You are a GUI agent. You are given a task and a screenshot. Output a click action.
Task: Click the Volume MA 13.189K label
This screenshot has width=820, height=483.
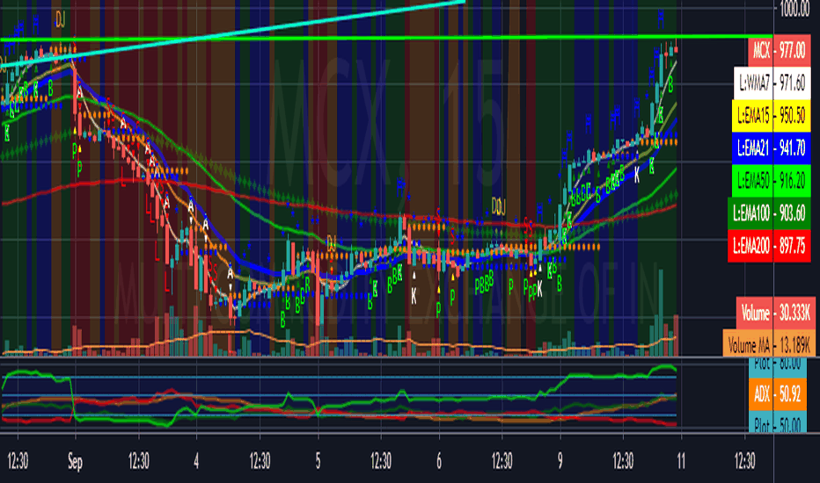pos(769,343)
